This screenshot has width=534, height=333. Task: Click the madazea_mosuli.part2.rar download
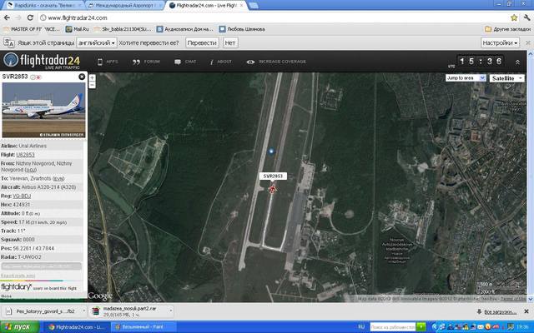click(x=128, y=311)
